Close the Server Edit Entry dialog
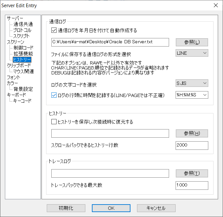This screenshot has width=223, height=217. point(216,5)
